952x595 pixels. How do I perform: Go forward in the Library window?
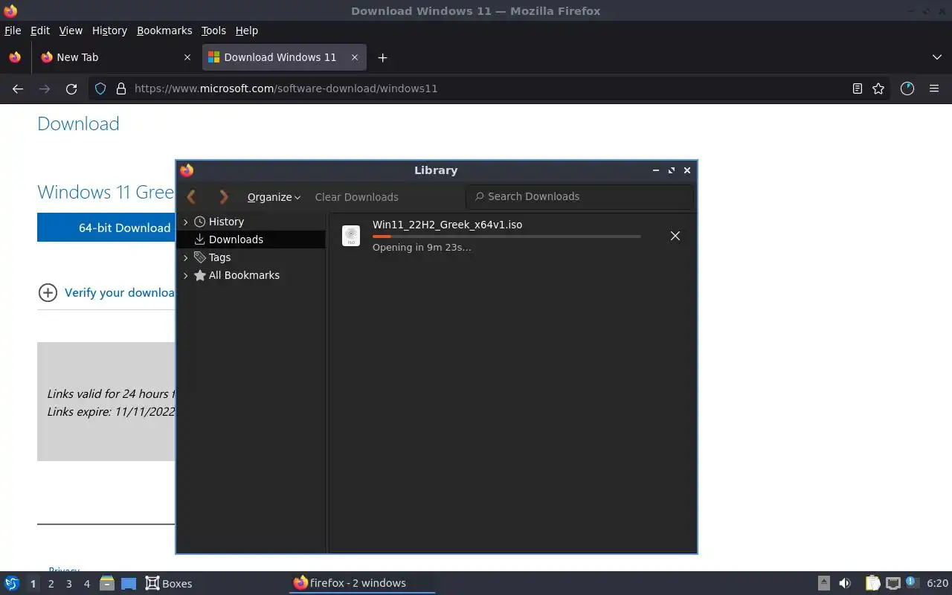point(224,196)
